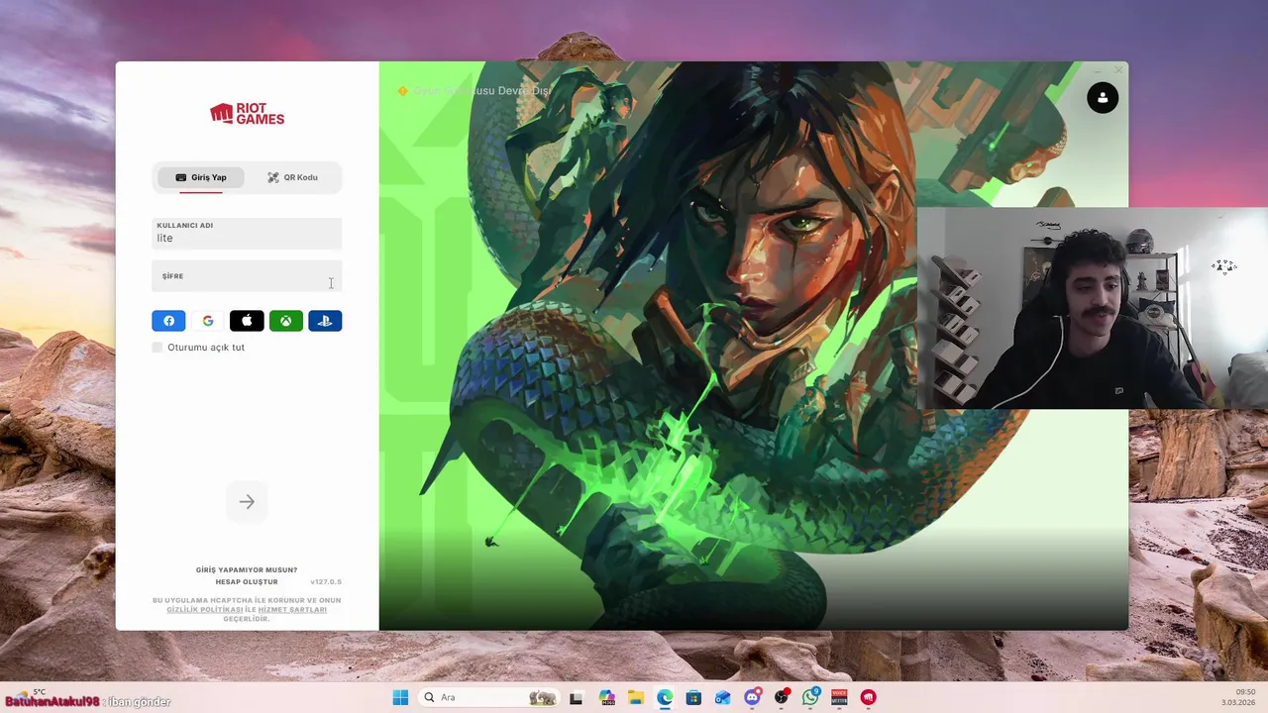Focus the Kullanıcı Adı field
Viewport: 1268px width, 713px height.
247,234
